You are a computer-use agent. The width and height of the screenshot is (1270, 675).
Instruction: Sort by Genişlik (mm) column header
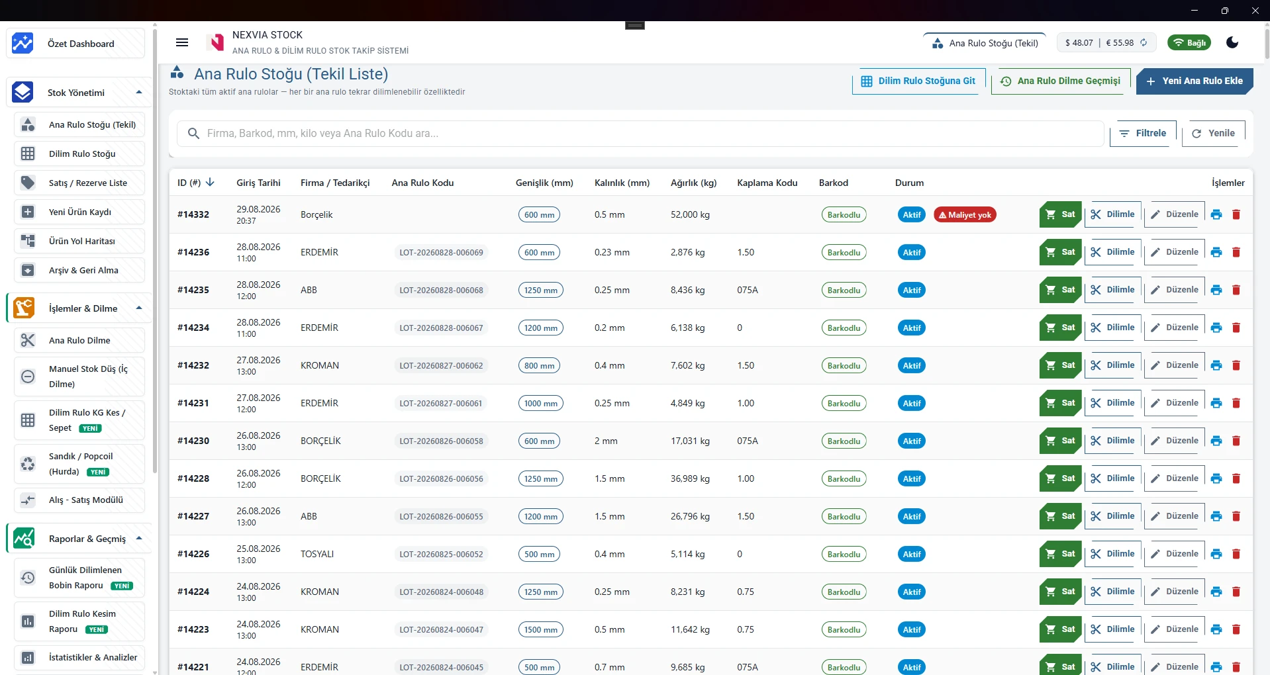(544, 183)
